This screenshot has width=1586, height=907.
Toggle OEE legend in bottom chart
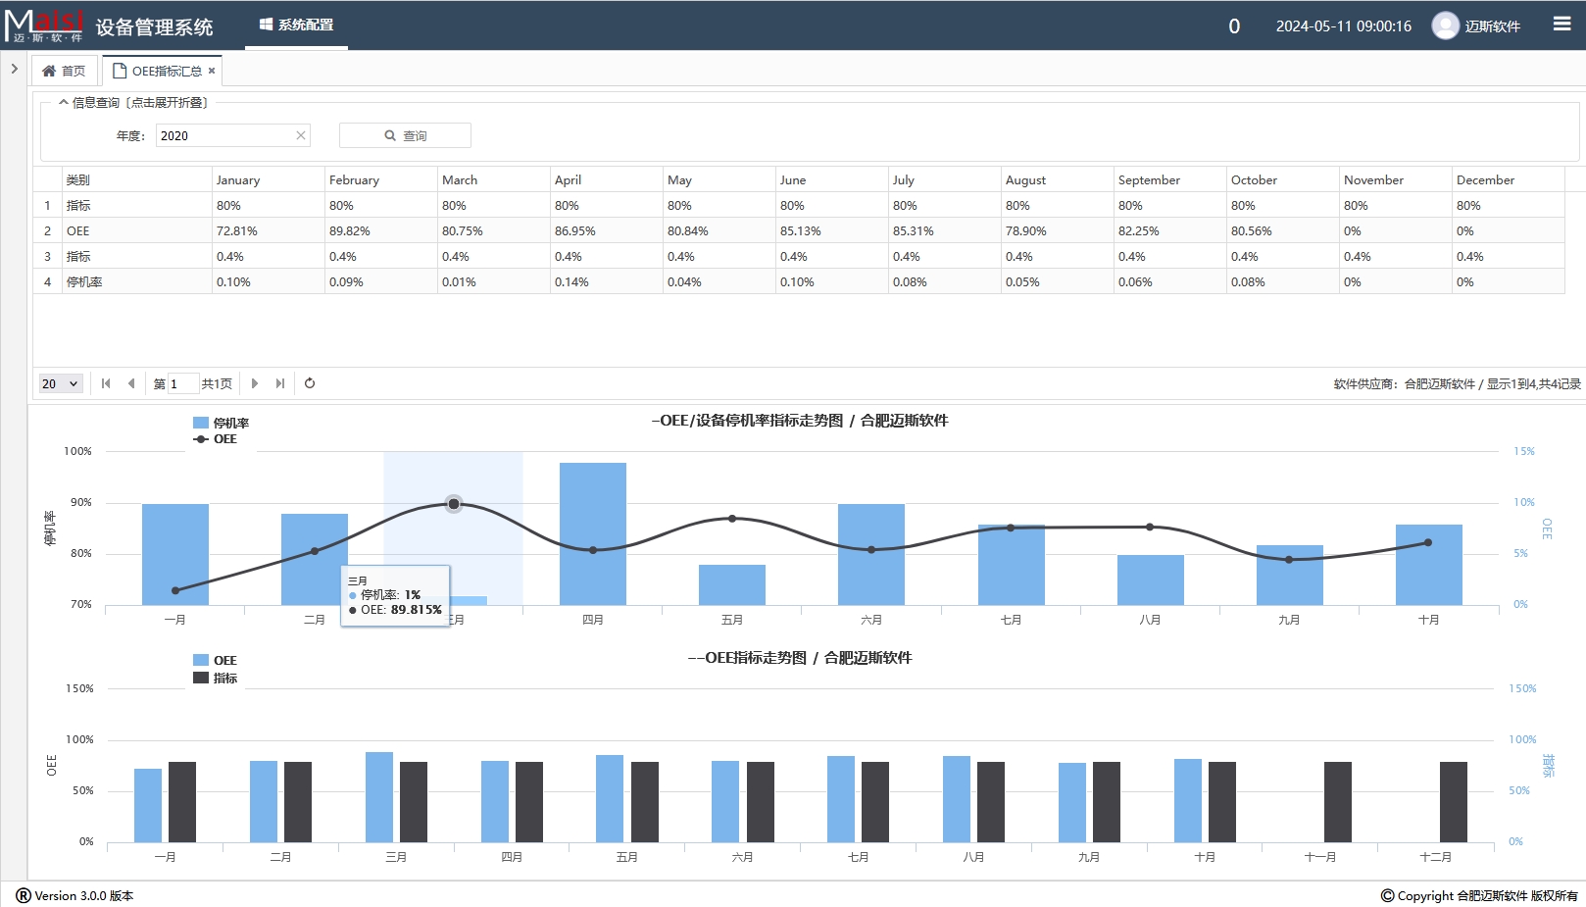coord(216,661)
